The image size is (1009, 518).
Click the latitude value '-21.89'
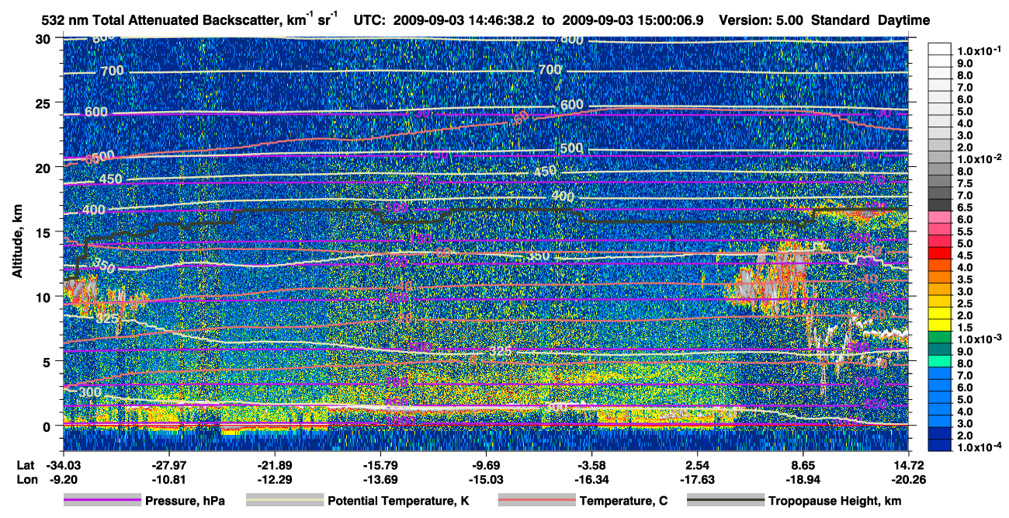tap(275, 465)
